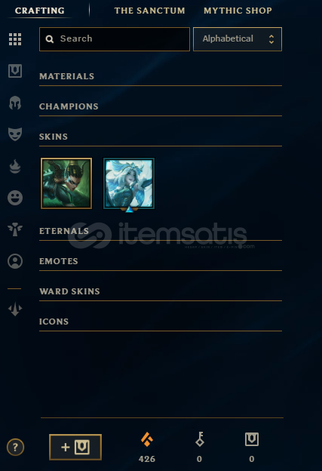This screenshot has width=322, height=471.
Task: Click the orange essence currency icon
Action: 147,439
